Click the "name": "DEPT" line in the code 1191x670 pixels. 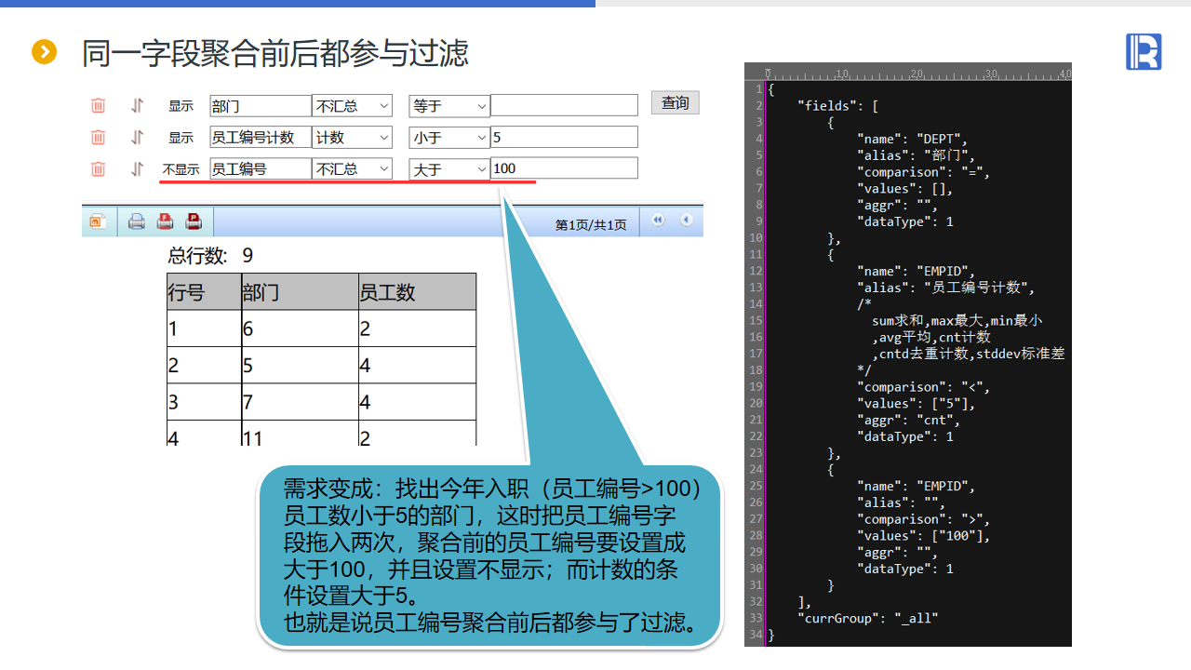(914, 139)
